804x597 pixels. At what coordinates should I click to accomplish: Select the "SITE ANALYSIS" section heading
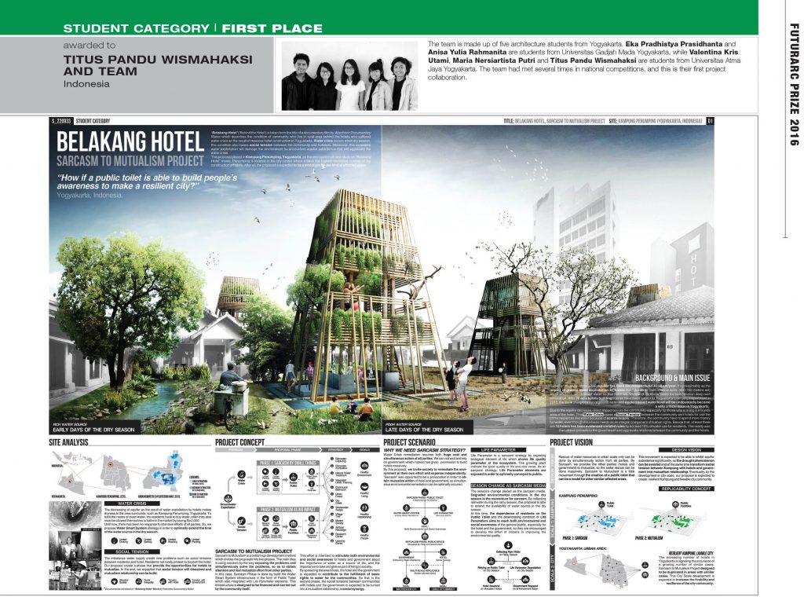point(69,442)
